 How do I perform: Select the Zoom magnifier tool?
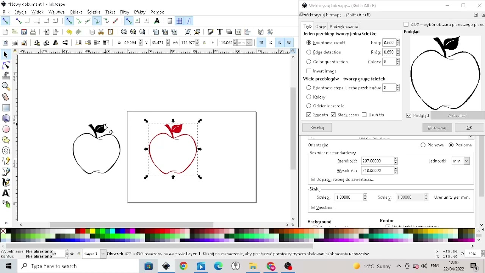[6, 87]
